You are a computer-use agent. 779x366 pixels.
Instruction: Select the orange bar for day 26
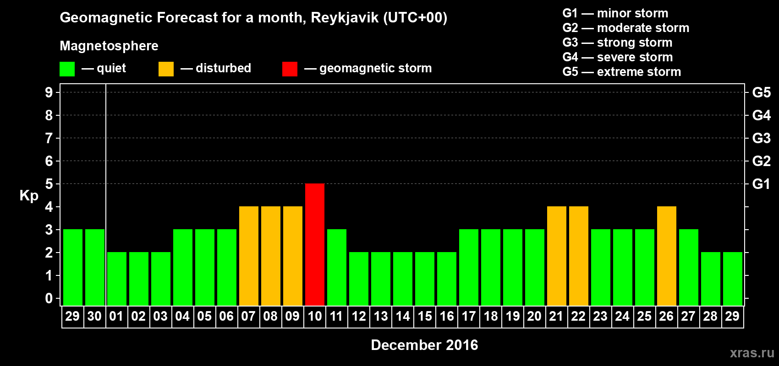[x=667, y=256]
